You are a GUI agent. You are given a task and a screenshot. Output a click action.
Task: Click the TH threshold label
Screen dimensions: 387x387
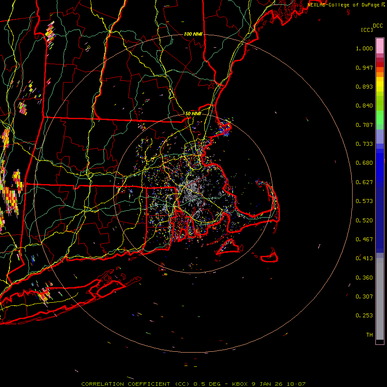click(369, 335)
